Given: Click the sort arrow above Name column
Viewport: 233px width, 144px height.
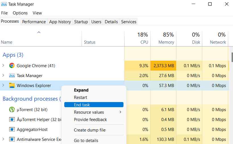Looking at the screenshot, I should 39,32.
